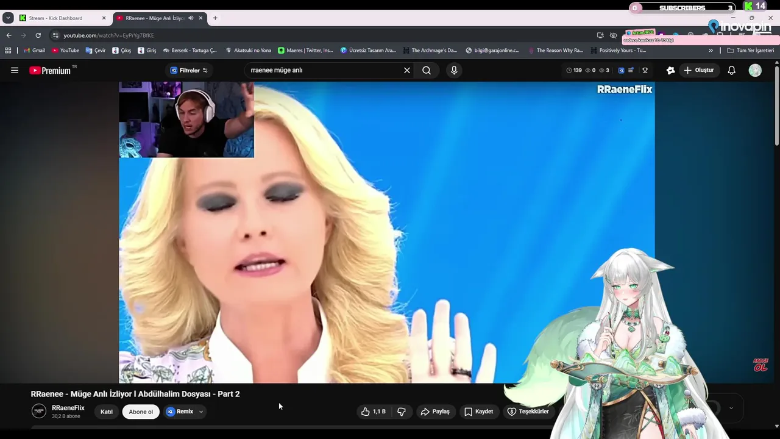Expand more bookmarks double chevron
Viewport: 780px width, 439px height.
(x=711, y=51)
